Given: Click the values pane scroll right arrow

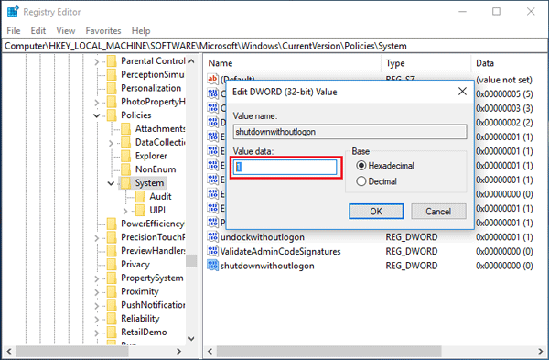Looking at the screenshot, I should (x=540, y=351).
